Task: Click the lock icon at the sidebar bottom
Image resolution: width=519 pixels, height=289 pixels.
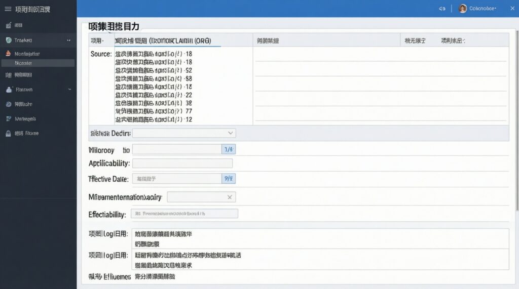Action: point(8,134)
